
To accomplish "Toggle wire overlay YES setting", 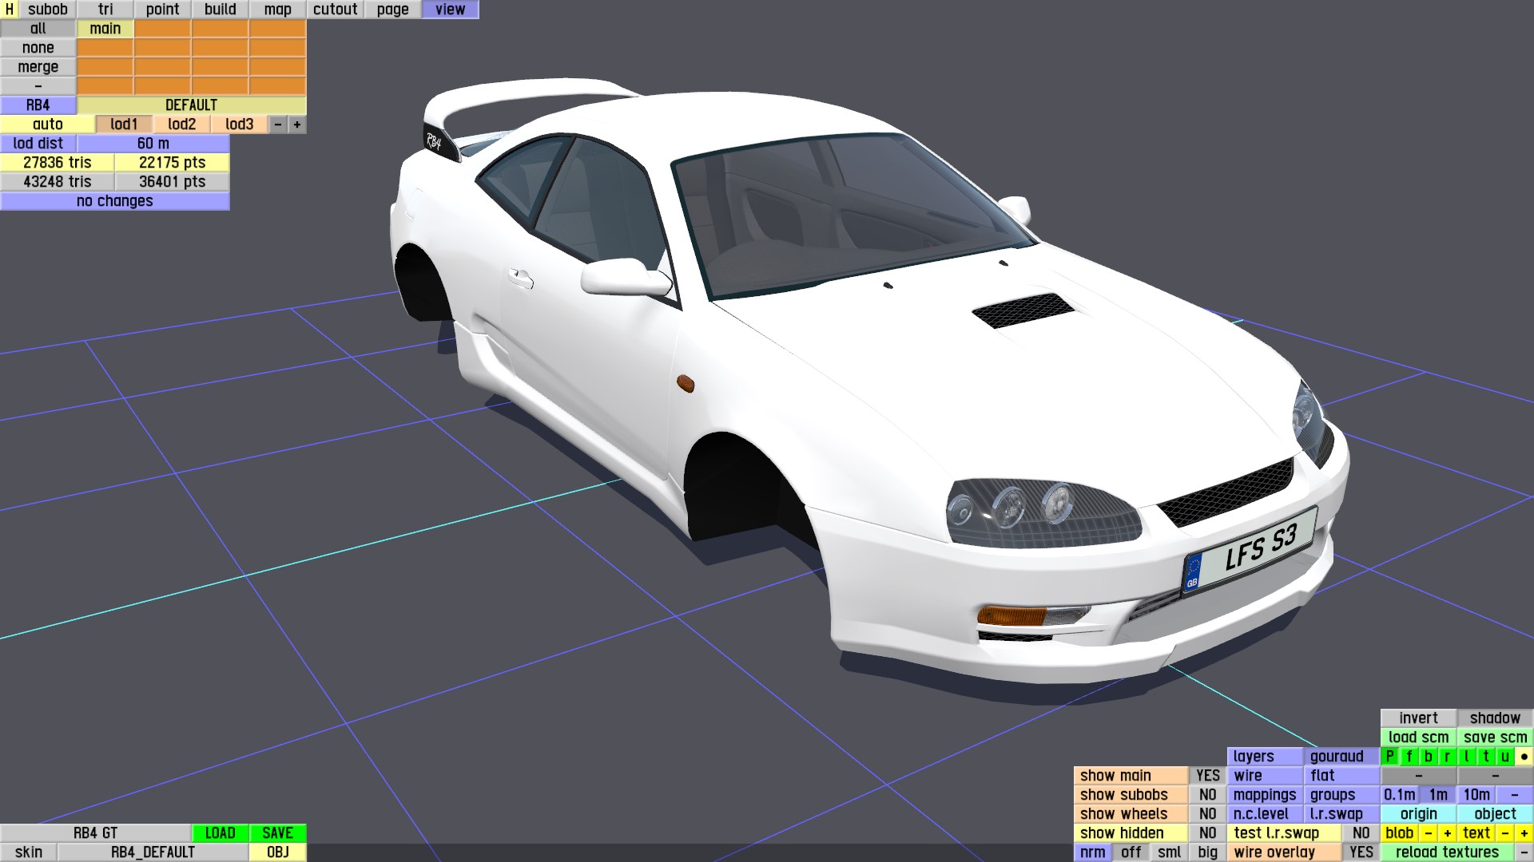I will tap(1361, 852).
